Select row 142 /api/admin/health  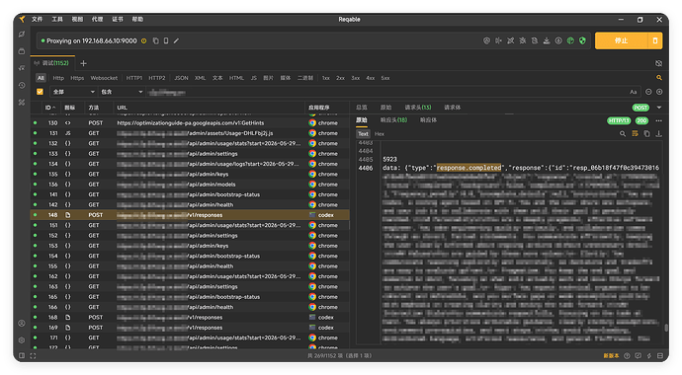190,205
